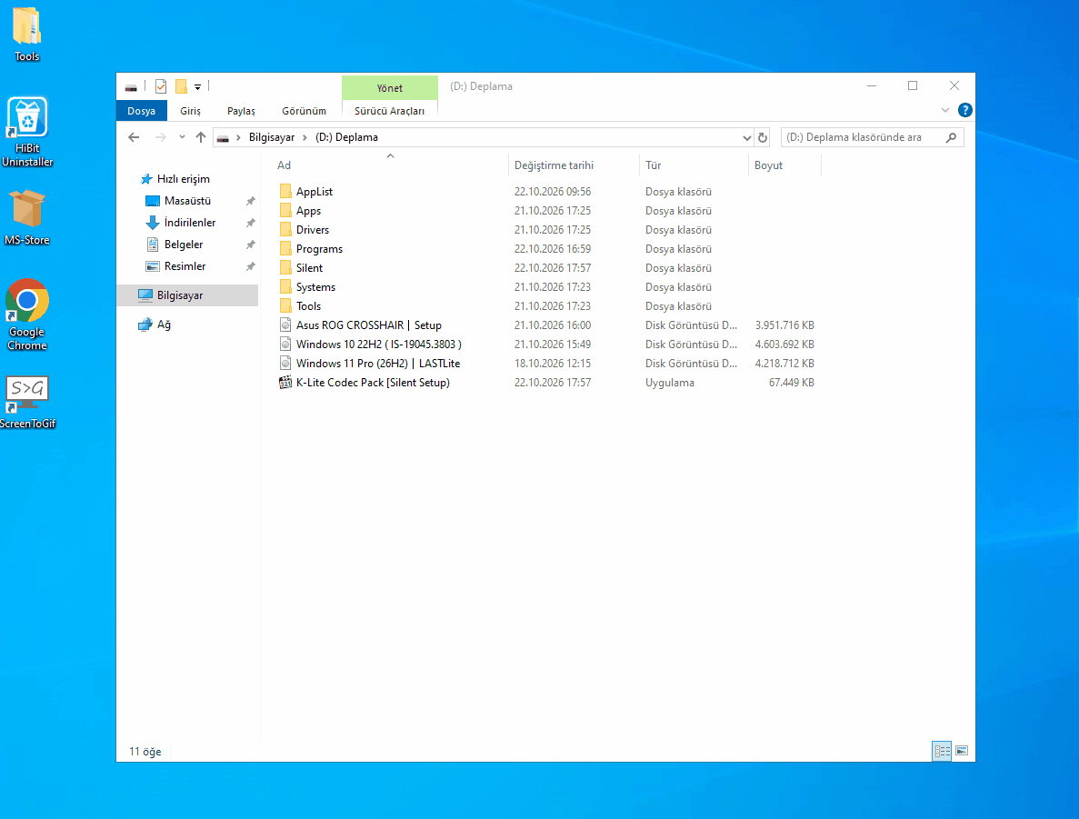Click the pin icon next to İndirilenler
This screenshot has height=819, width=1079.
click(251, 223)
